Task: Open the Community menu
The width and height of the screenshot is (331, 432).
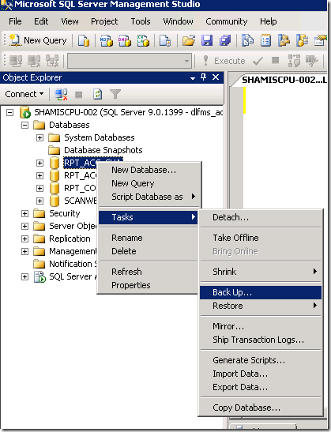Action: [x=227, y=21]
